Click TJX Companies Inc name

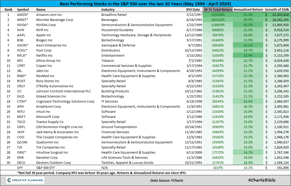51,147
